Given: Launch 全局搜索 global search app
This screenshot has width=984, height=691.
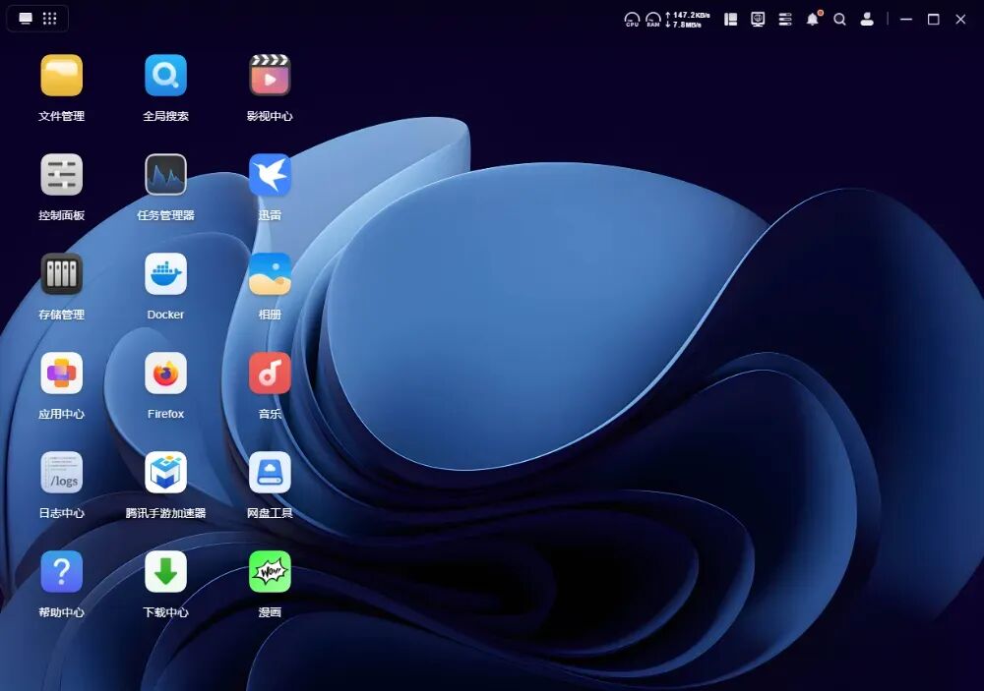Looking at the screenshot, I should point(165,76).
